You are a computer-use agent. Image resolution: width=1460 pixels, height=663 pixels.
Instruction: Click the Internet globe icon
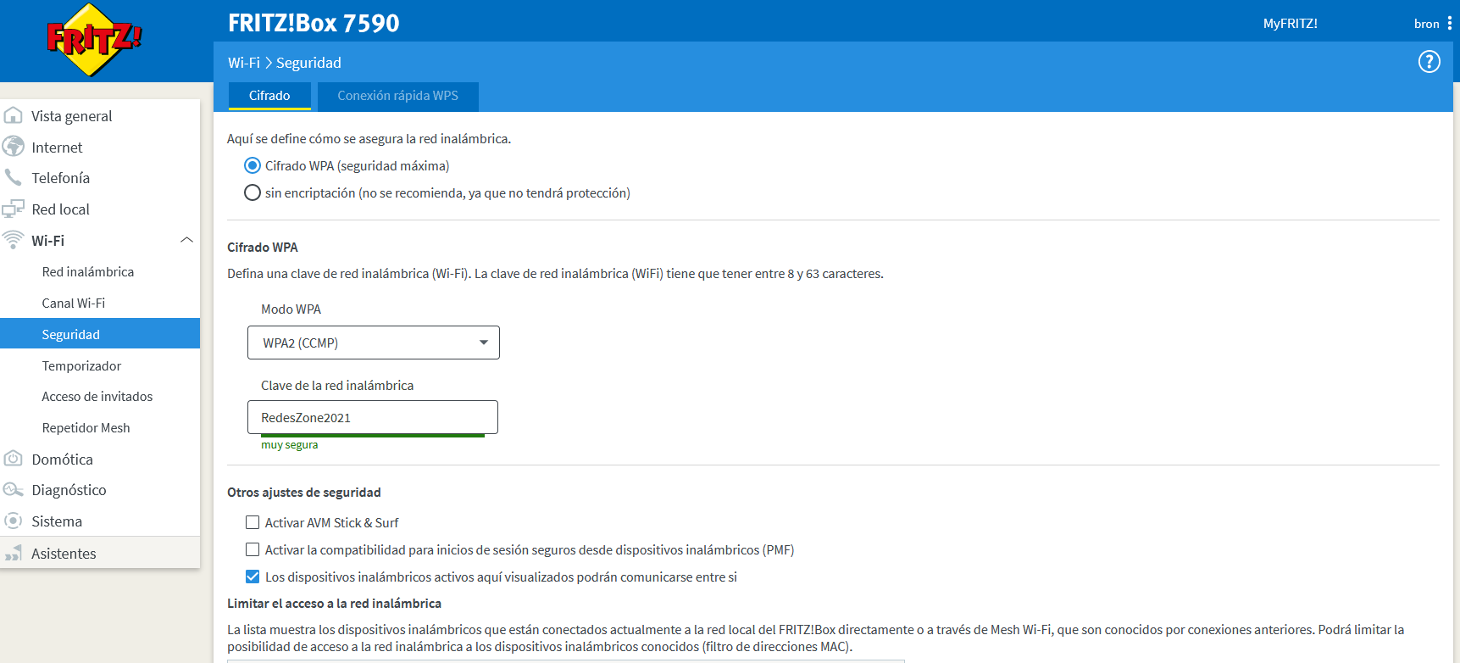click(13, 147)
